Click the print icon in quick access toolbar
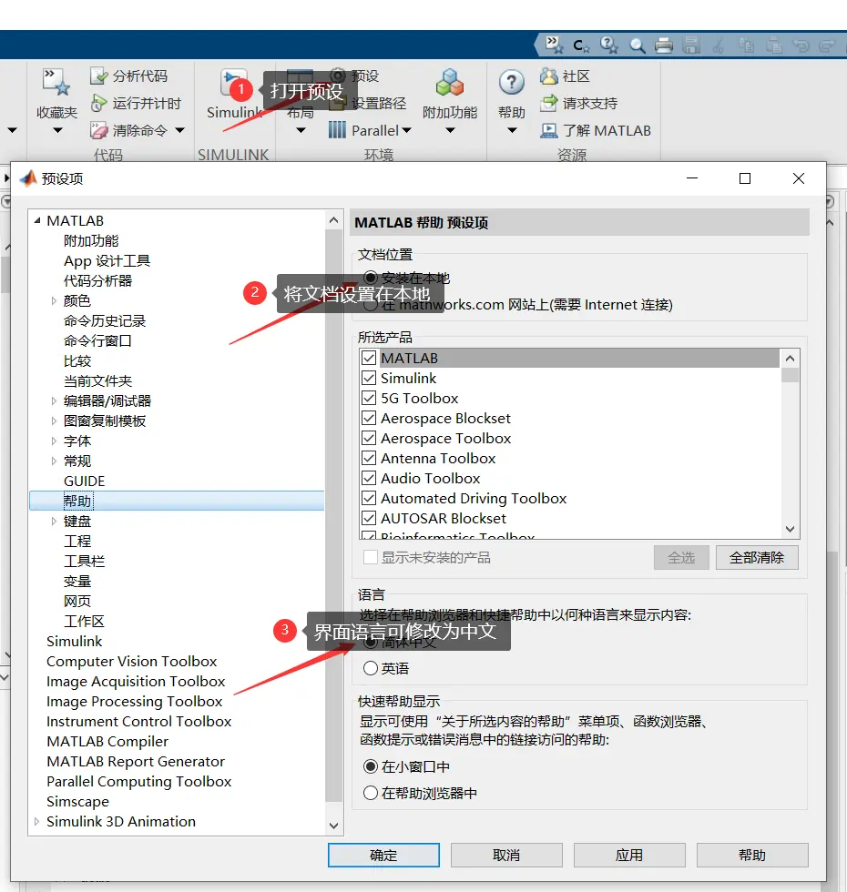Viewport: 847px width, 892px height. click(664, 46)
